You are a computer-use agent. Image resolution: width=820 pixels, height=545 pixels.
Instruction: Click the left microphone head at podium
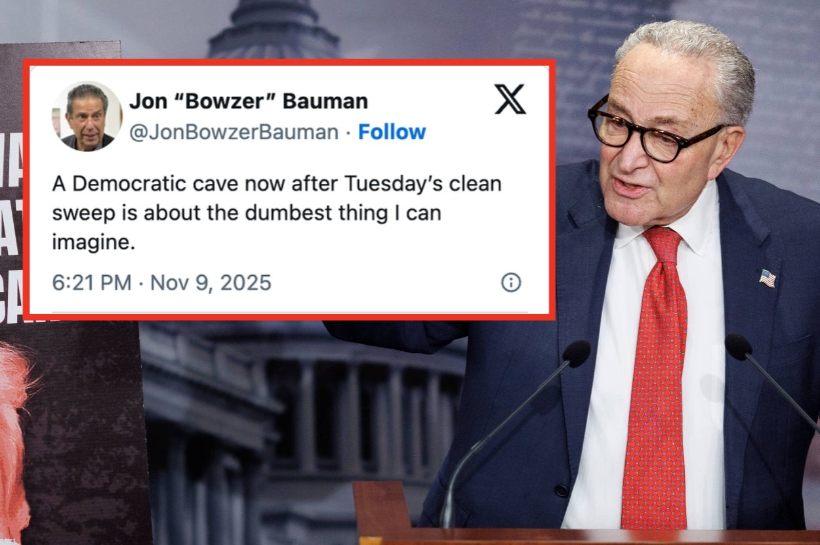(x=576, y=354)
